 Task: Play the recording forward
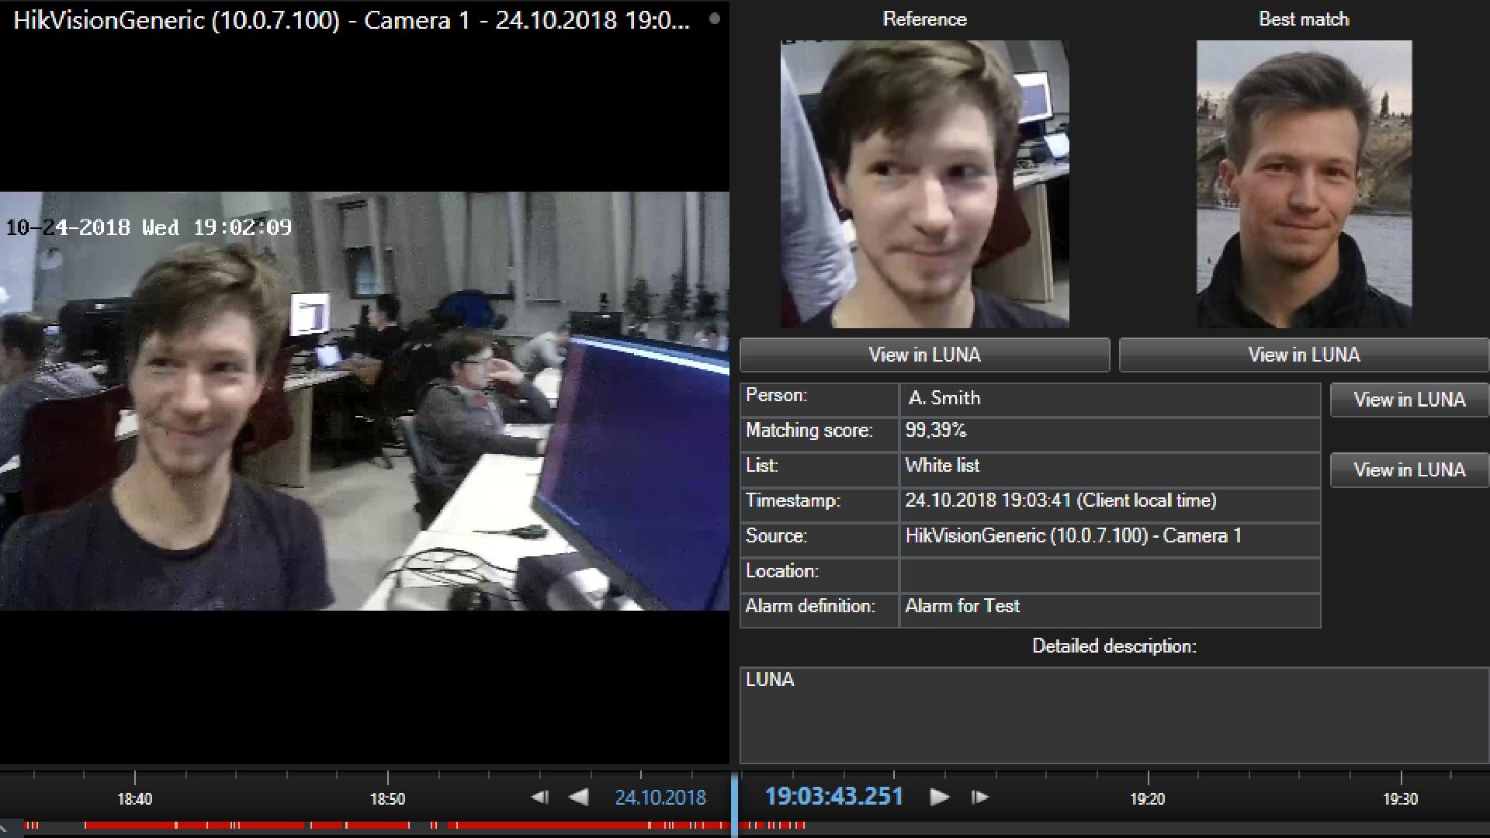click(939, 797)
